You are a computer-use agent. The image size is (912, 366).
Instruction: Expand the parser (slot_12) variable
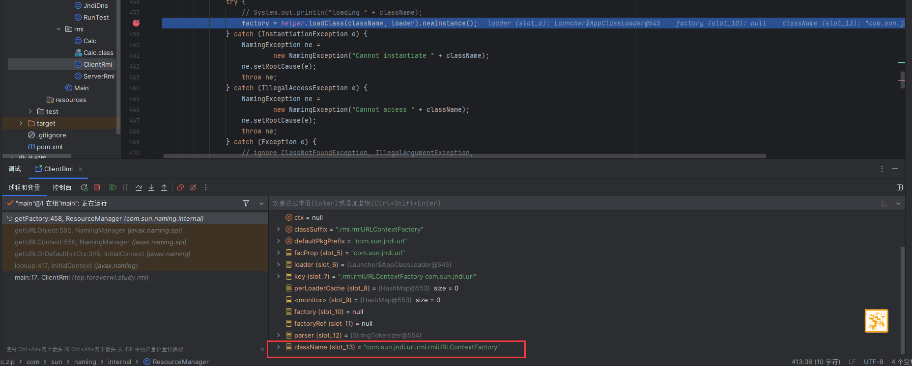[x=279, y=335]
